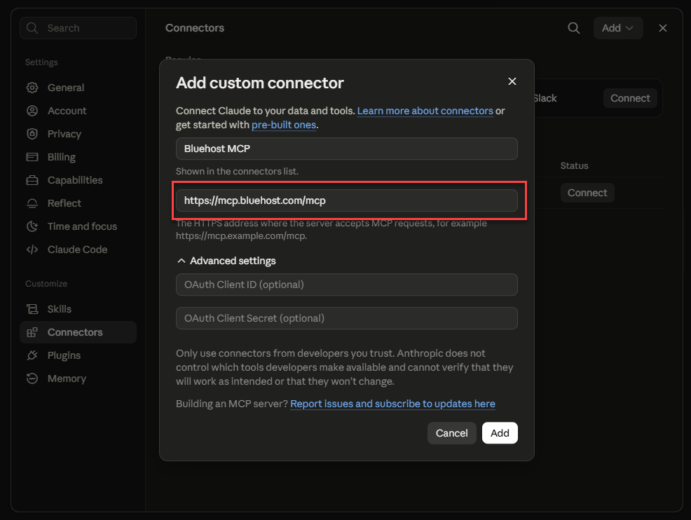Viewport: 691px width, 520px height.
Task: Click the Skills scroll icon
Action: [x=32, y=309]
